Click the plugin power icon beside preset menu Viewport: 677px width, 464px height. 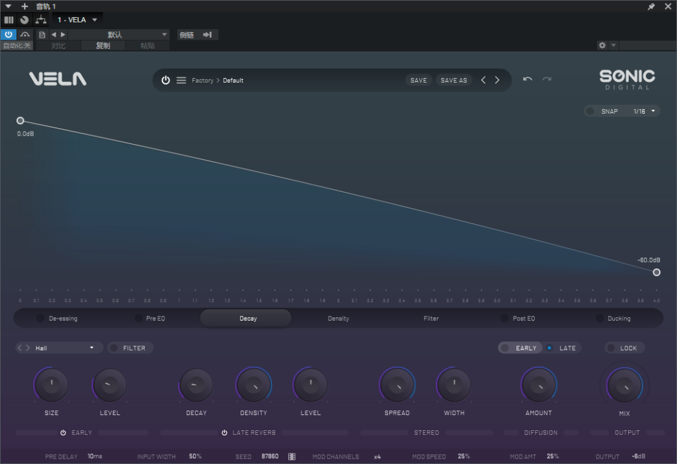165,80
